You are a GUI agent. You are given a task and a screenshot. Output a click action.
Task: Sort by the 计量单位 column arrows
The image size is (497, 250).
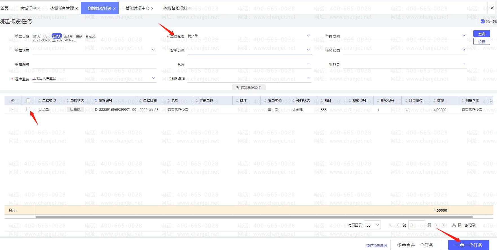(x=406, y=101)
